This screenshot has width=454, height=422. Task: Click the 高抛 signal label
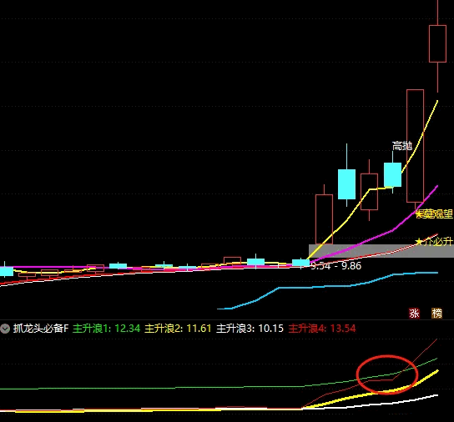pyautogui.click(x=402, y=146)
